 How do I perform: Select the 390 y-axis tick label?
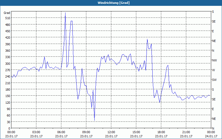click(x=8, y=44)
